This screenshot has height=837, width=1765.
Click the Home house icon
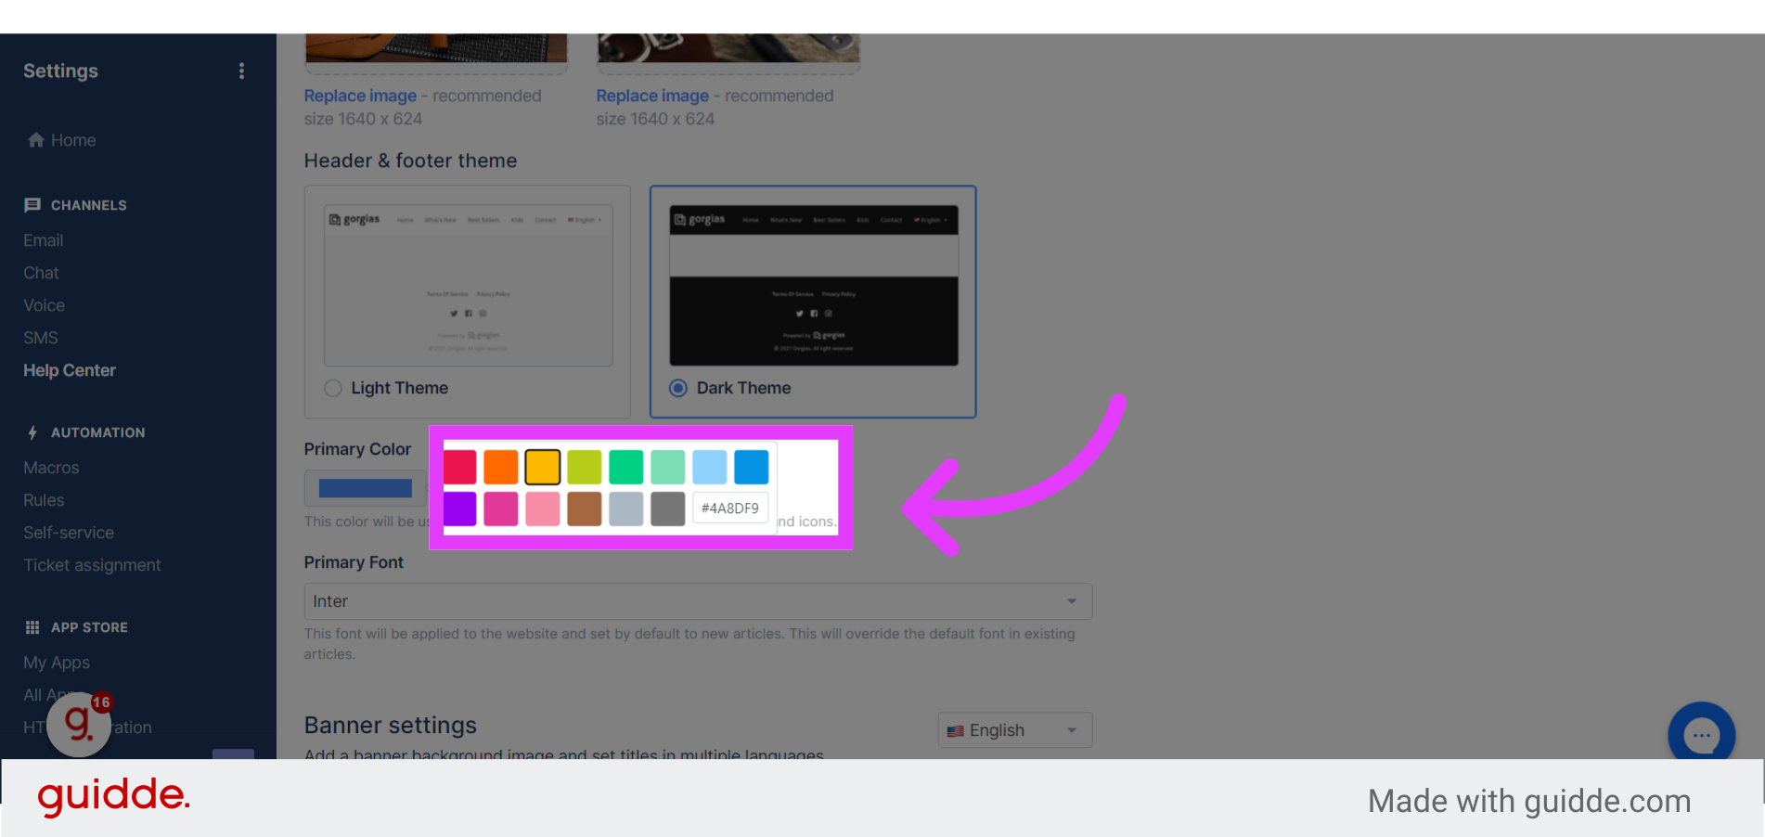[36, 140]
